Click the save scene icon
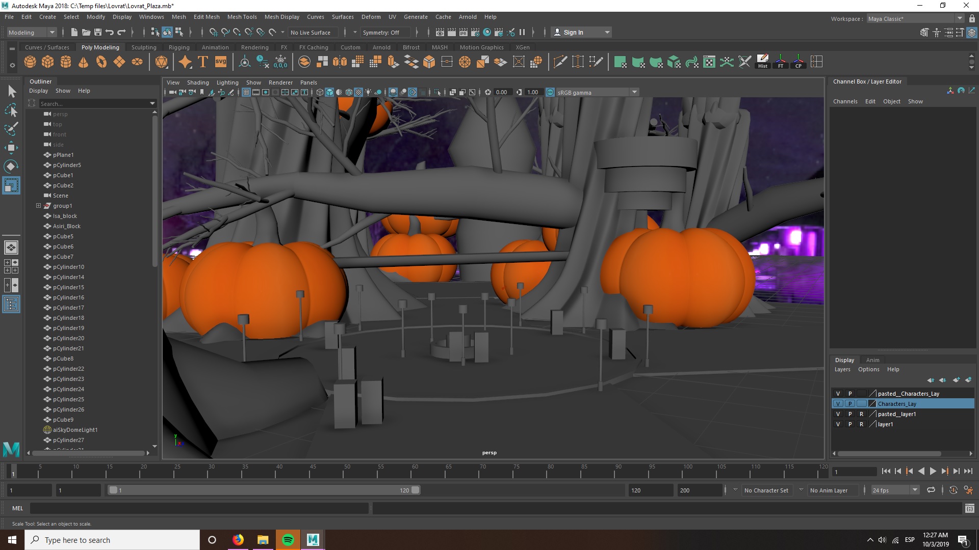The height and width of the screenshot is (550, 979). [x=98, y=32]
